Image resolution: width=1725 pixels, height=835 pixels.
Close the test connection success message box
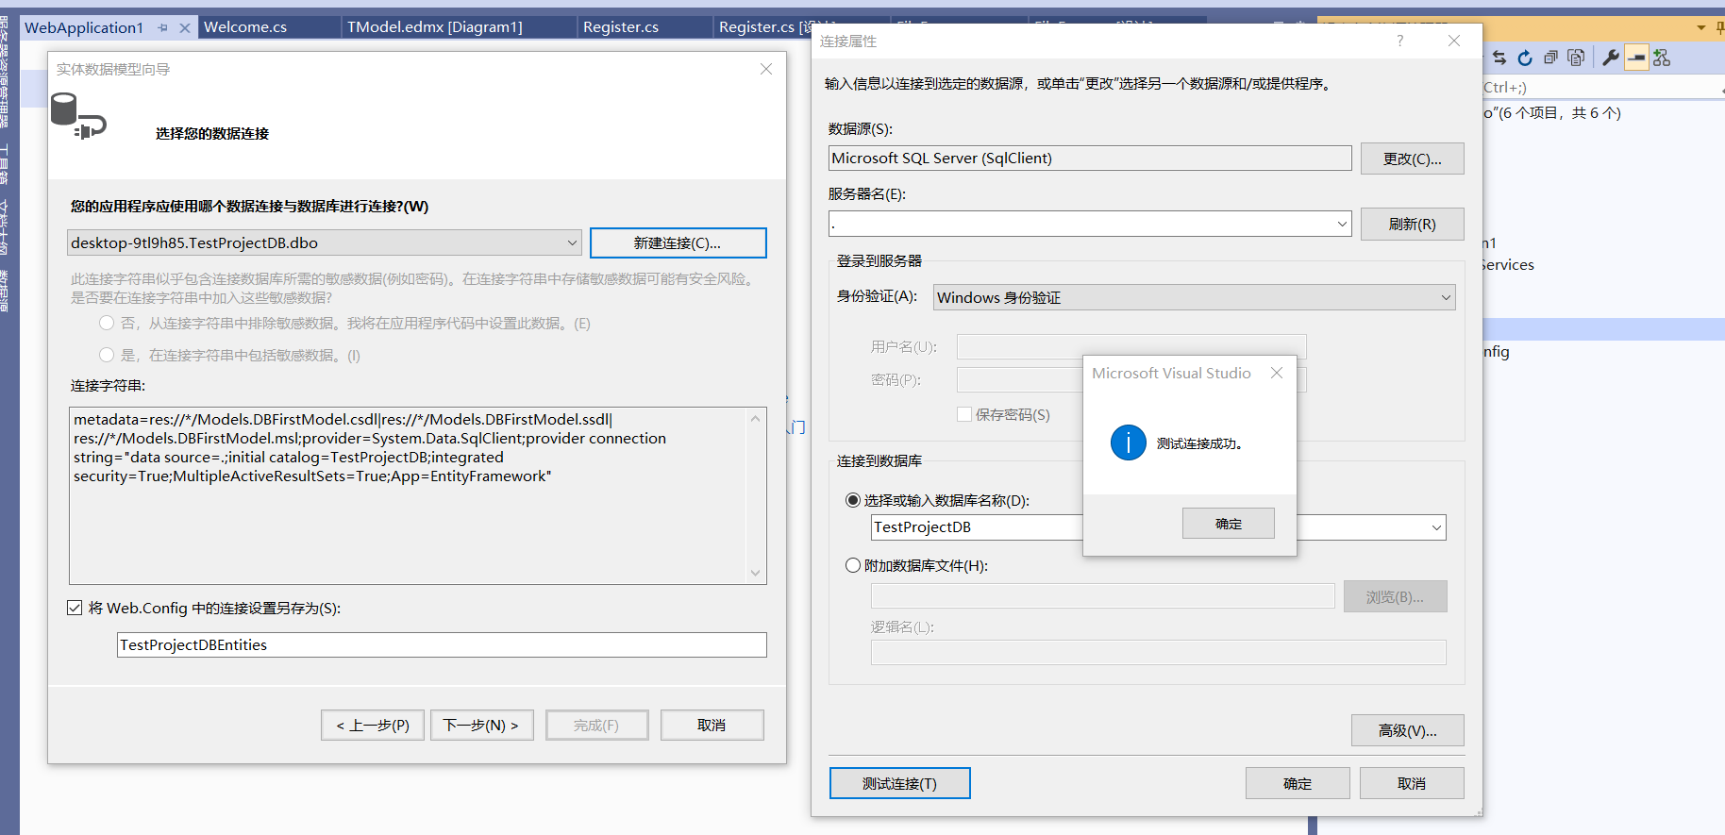point(1277,373)
